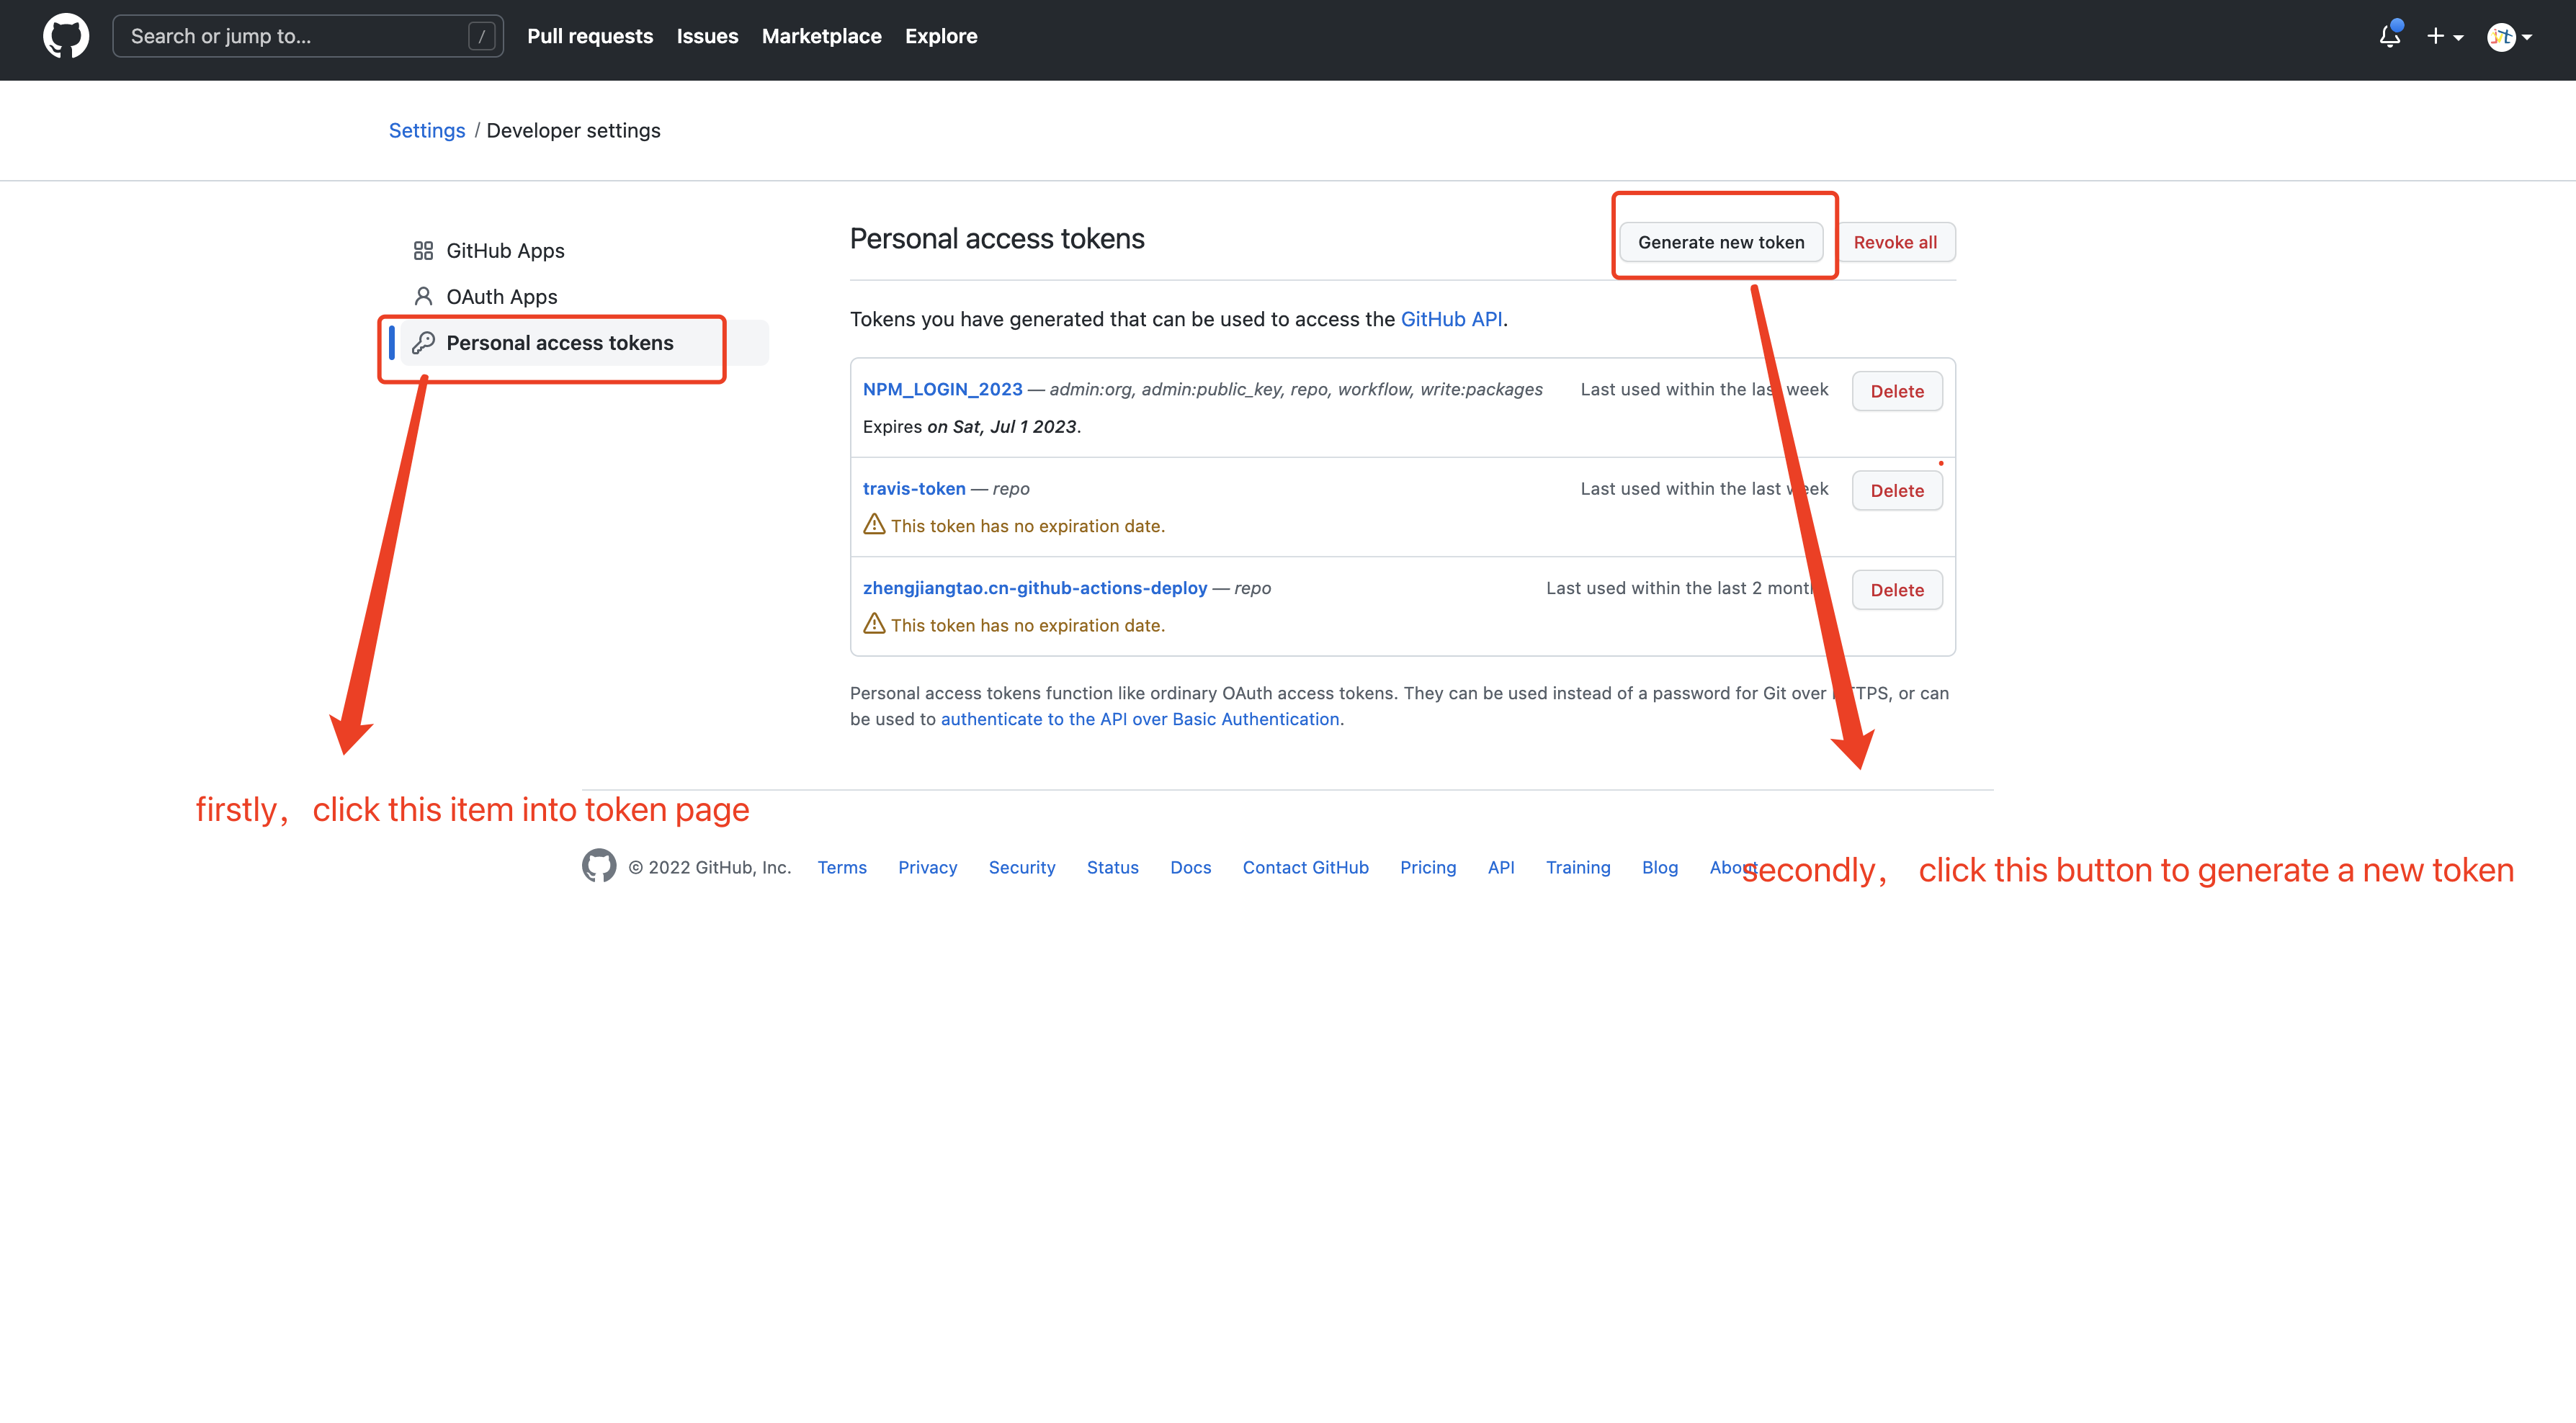Viewport: 2576px width, 1423px height.
Task: Expand the plus create-new dropdown
Action: tap(2444, 36)
